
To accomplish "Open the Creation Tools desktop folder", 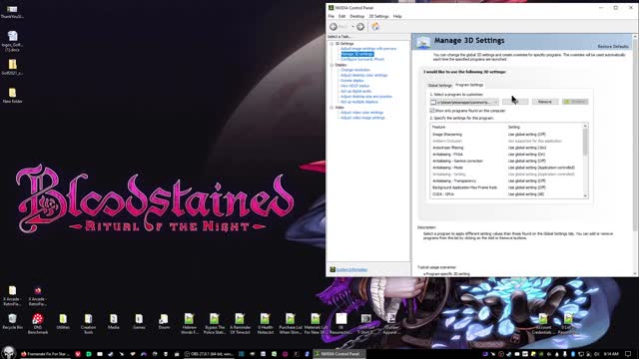I will (88, 323).
